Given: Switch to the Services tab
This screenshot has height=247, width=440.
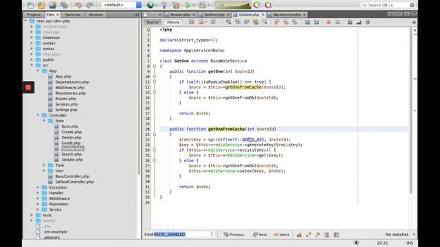Looking at the screenshot, I should pos(96,14).
